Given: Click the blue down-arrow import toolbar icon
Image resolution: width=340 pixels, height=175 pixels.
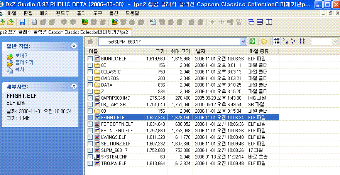Looking at the screenshot, I should (x=115, y=22).
